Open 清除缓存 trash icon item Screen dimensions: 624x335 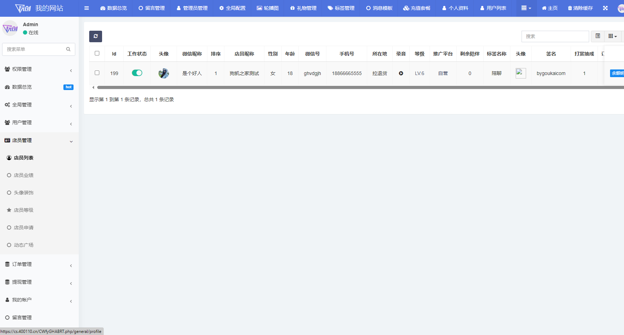[580, 8]
